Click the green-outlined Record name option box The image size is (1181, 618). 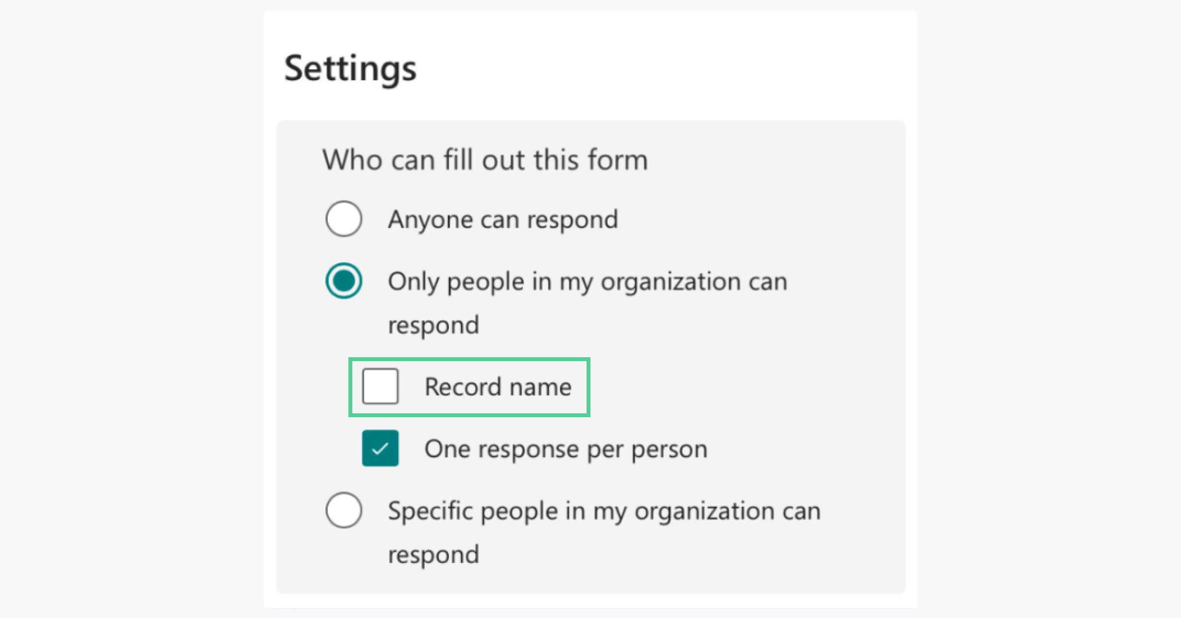tap(469, 387)
